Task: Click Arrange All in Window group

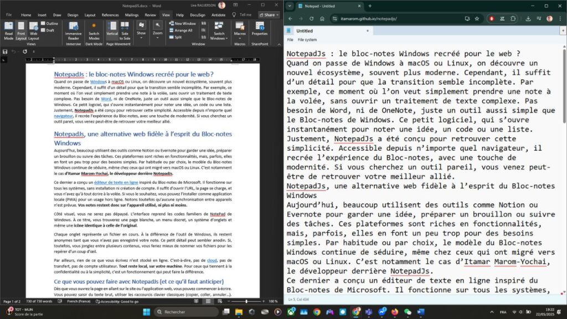Action: pos(181,30)
